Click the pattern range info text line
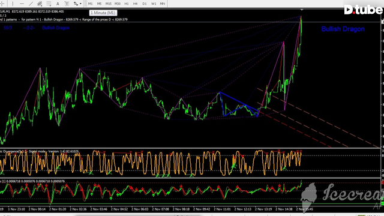The image size is (384, 216). click(x=64, y=19)
